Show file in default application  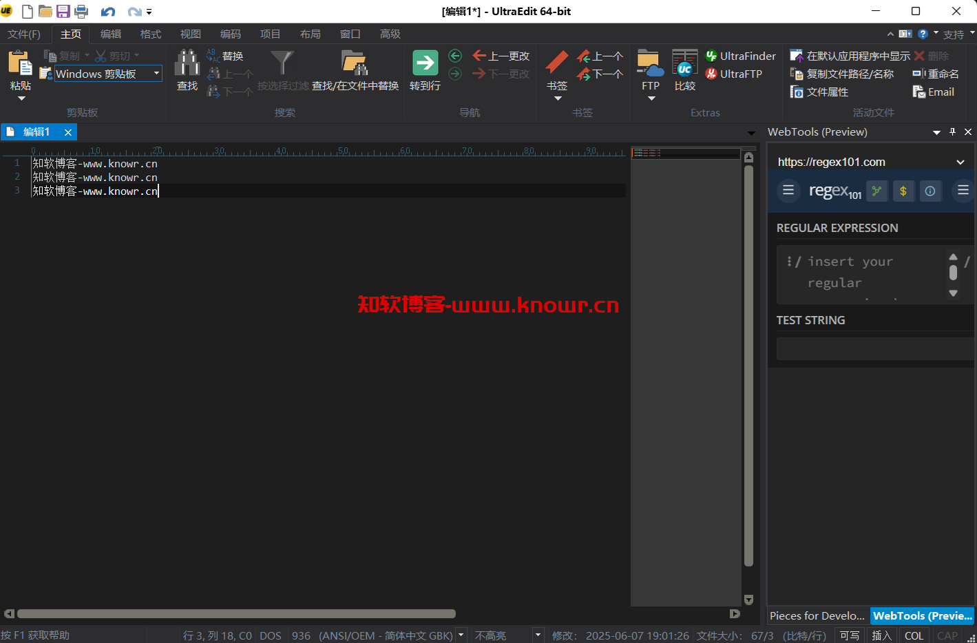[x=850, y=56]
